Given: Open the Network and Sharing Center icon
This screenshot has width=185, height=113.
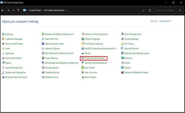Looking at the screenshot, I should (x=122, y=53).
